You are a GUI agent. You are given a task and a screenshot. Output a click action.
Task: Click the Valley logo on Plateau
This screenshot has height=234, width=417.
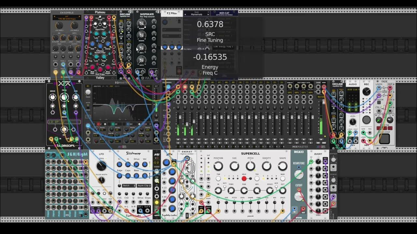click(x=100, y=78)
